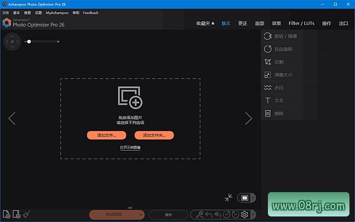Go to next image with right arrow
The width and height of the screenshot is (355, 222).
[x=249, y=118]
